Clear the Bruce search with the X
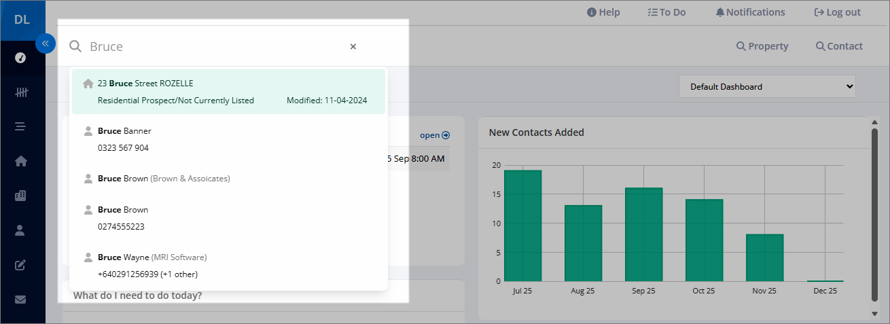The height and width of the screenshot is (324, 890). click(353, 47)
